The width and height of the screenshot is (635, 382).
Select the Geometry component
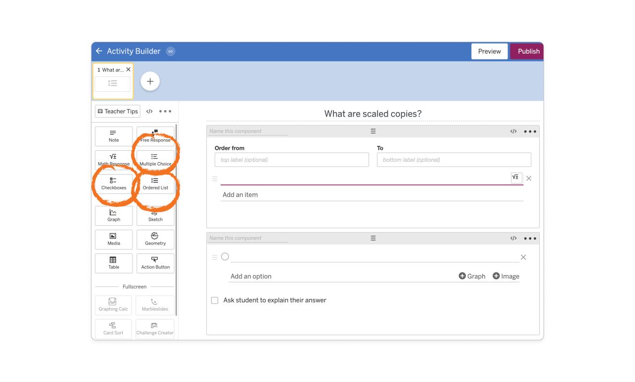[x=155, y=239]
